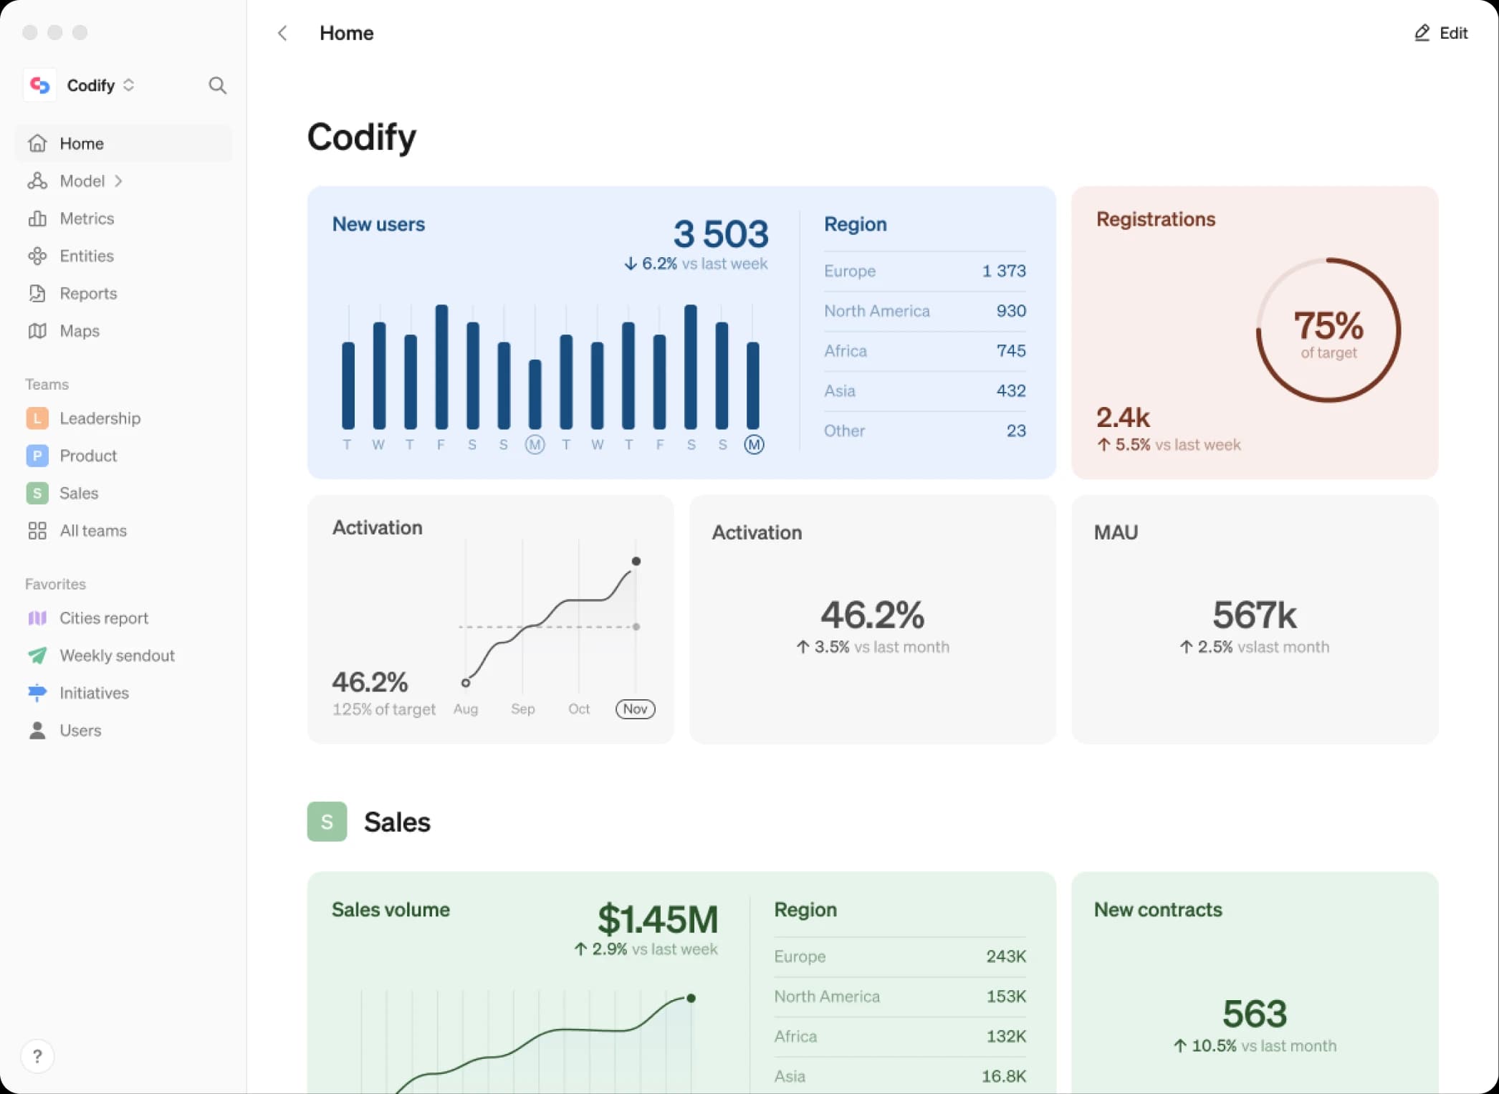Click the search magnifier icon in the sidebar

point(217,86)
